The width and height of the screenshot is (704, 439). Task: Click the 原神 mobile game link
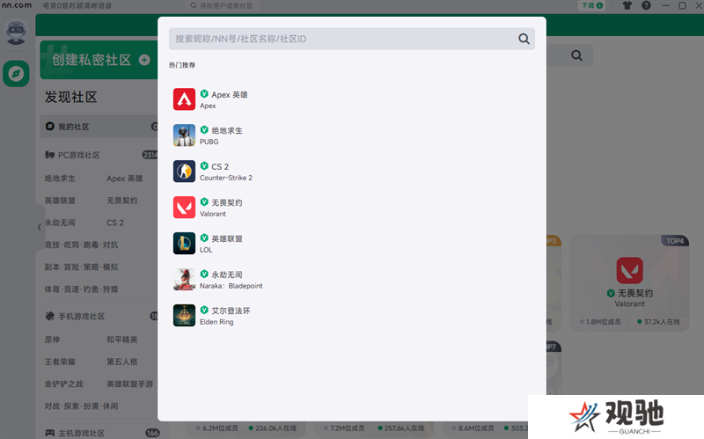(52, 340)
